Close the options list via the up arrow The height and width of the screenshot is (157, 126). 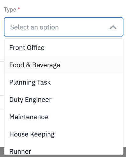pos(113,27)
